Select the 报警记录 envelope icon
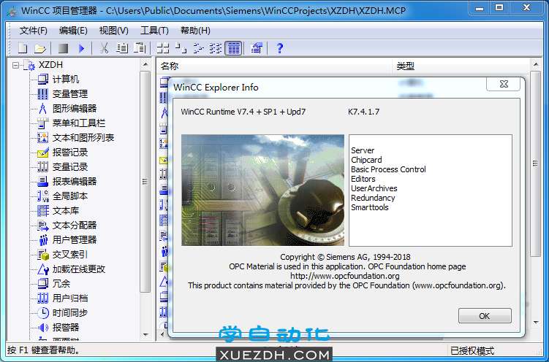 (42, 153)
